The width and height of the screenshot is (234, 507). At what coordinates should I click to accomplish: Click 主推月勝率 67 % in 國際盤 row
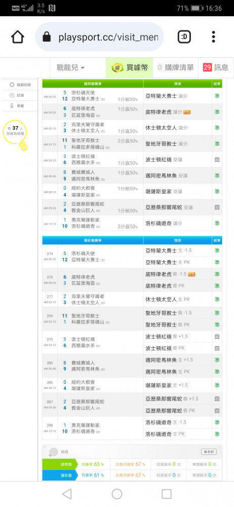(x=130, y=464)
